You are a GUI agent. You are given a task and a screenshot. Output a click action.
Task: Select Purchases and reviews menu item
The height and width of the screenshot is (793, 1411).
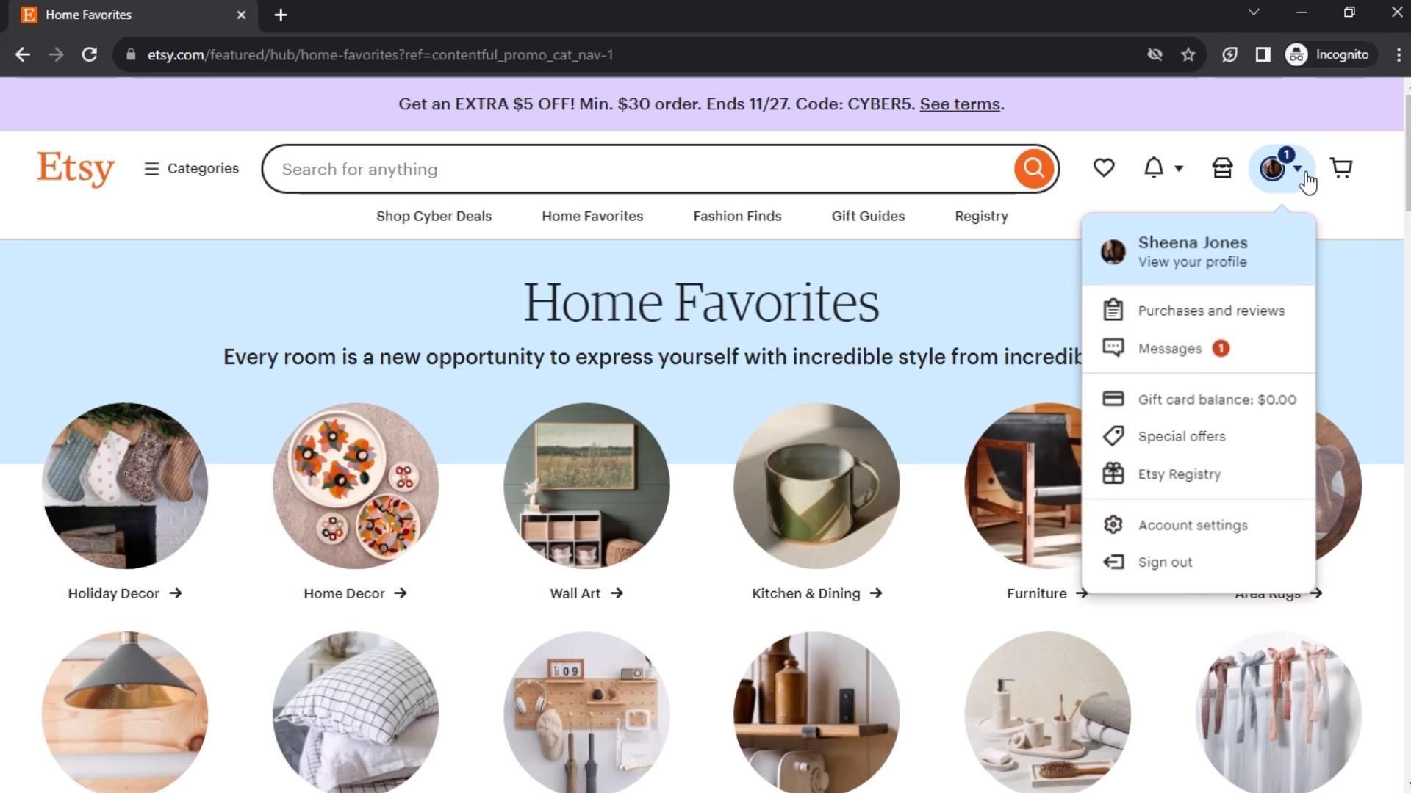1198,311
